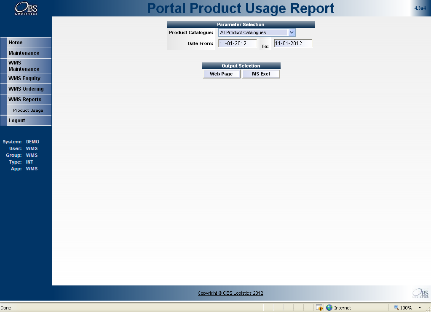Click the Portal Product Usage Report title
This screenshot has height=312, width=431.
[241, 8]
